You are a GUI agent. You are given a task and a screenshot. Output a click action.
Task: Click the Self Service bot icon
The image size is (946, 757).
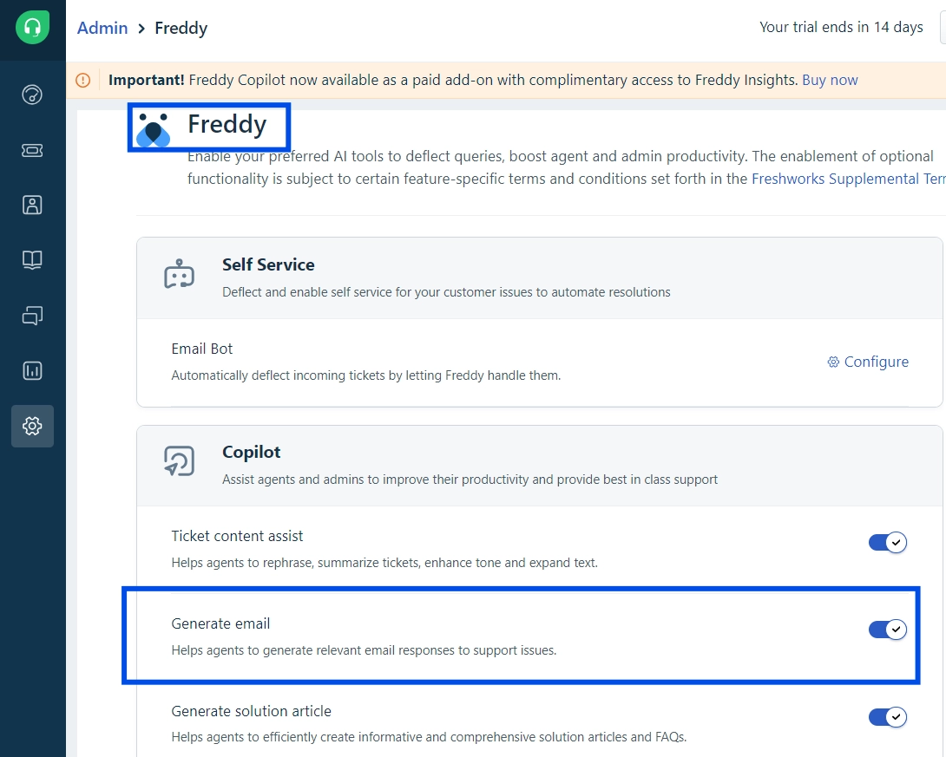click(x=179, y=274)
